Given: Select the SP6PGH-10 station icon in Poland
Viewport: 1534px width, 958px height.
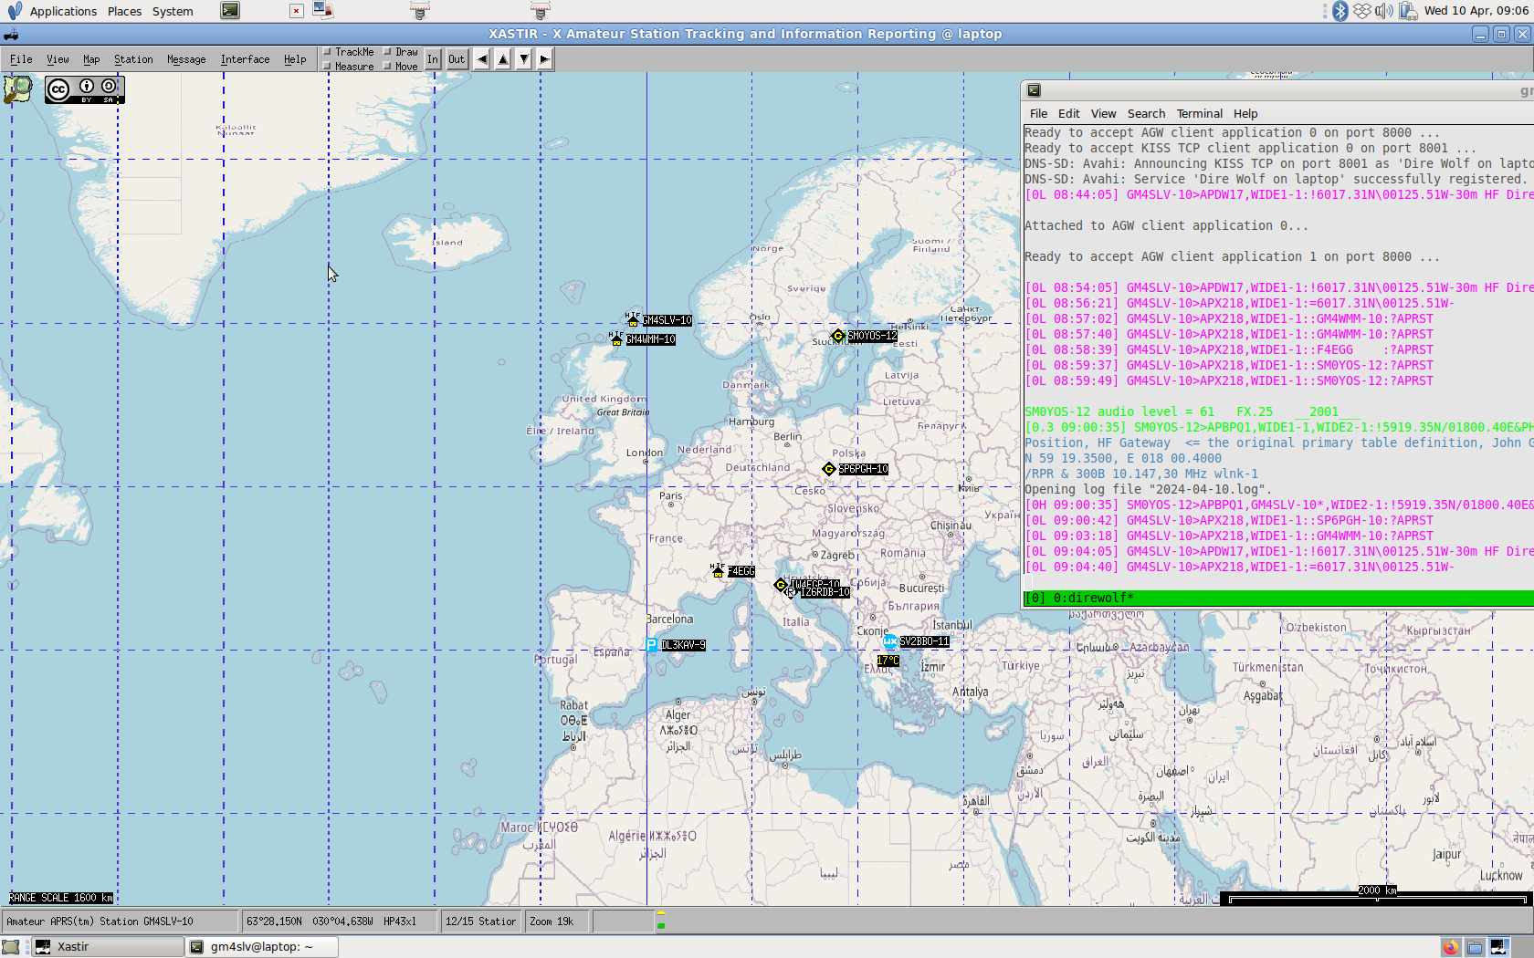Looking at the screenshot, I should (829, 469).
